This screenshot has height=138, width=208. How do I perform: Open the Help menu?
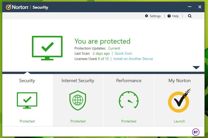pyautogui.click(x=173, y=16)
